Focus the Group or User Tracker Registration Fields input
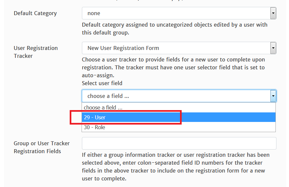The width and height of the screenshot is (289, 187). coord(179,143)
